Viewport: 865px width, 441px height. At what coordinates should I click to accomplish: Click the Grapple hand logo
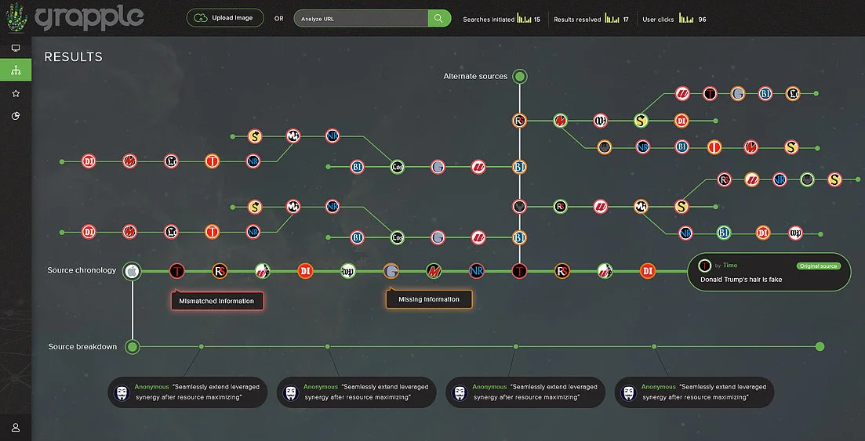pyautogui.click(x=16, y=17)
